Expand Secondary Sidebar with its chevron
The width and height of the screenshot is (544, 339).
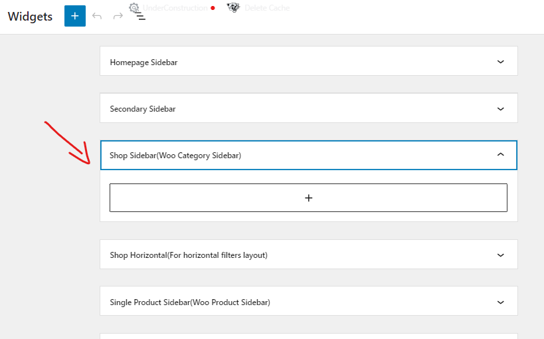500,109
